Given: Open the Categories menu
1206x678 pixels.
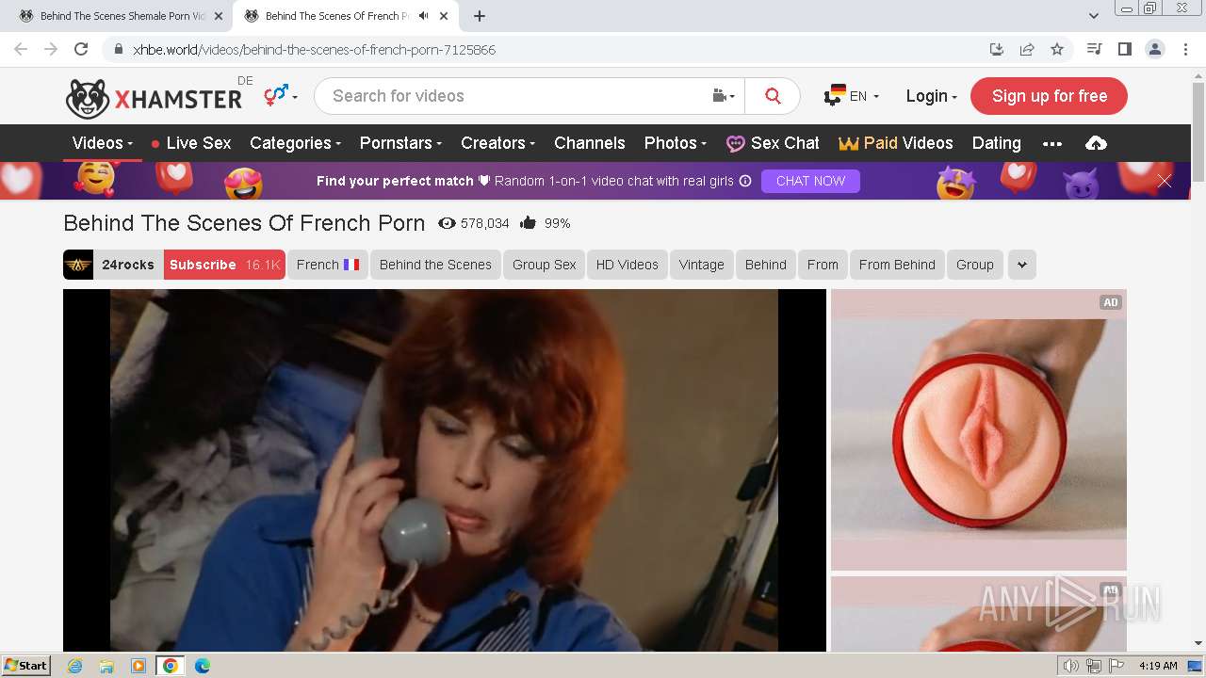Looking at the screenshot, I should click(x=294, y=143).
